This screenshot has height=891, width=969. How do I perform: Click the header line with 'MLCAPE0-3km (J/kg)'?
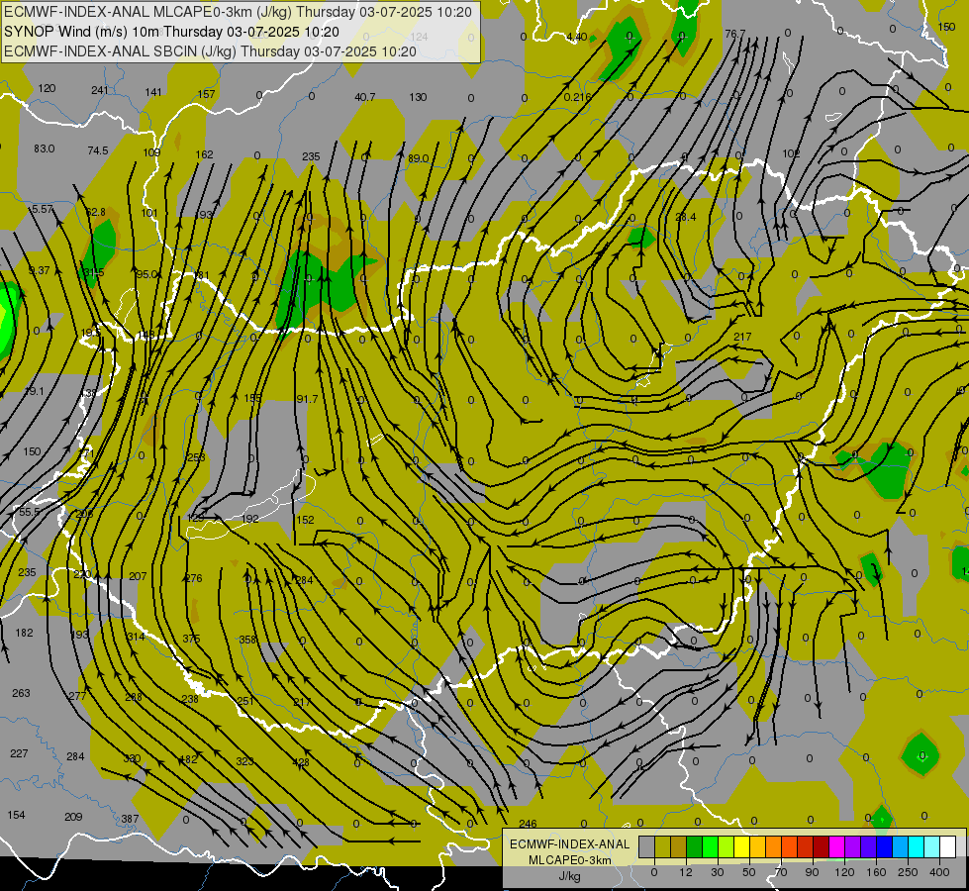238,12
